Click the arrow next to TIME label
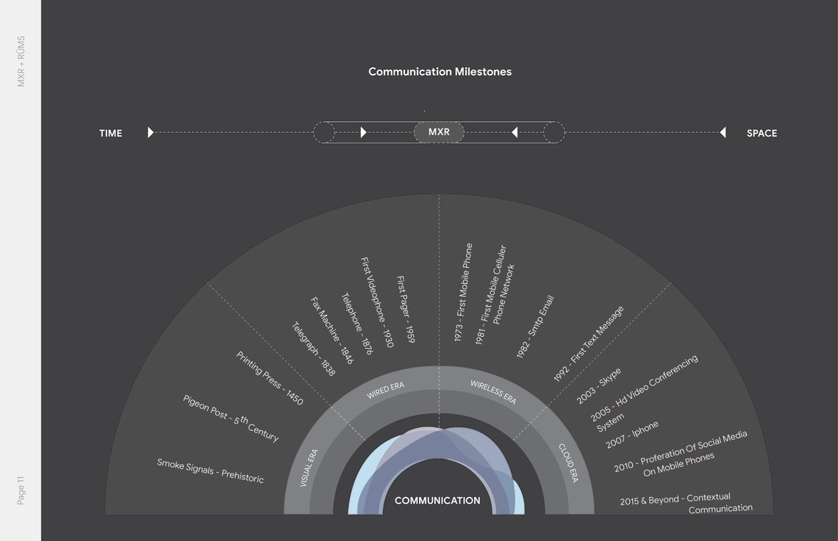Image resolution: width=838 pixels, height=541 pixels. (151, 132)
